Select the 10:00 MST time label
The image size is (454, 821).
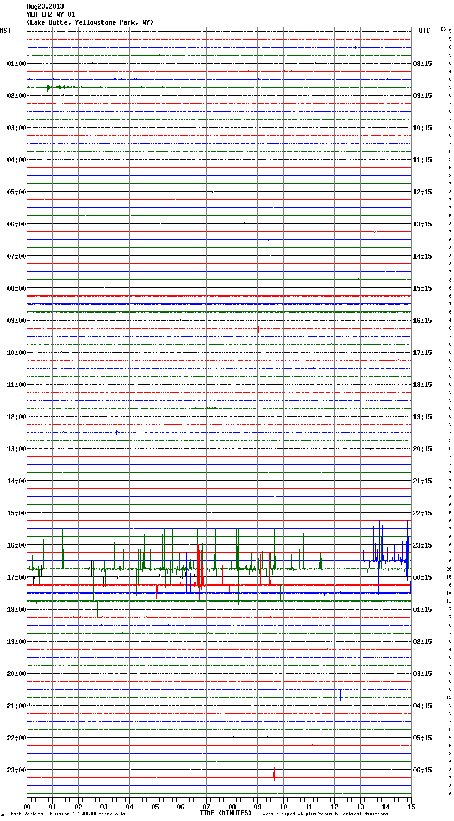[x=17, y=353]
